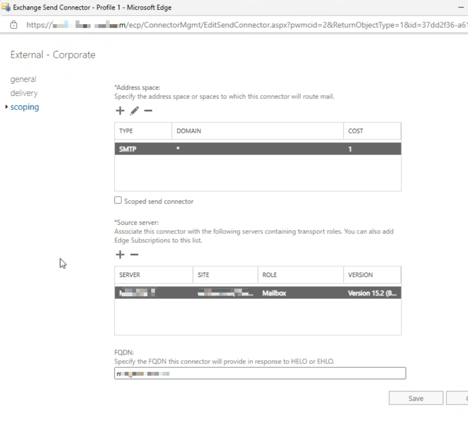This screenshot has height=421, width=468.
Task: Remove the selected address space entry
Action: [x=148, y=111]
